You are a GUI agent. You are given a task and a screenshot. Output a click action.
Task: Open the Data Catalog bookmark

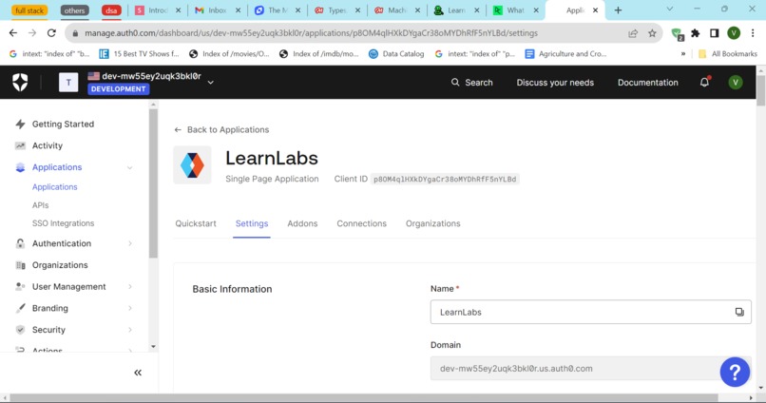click(x=396, y=54)
